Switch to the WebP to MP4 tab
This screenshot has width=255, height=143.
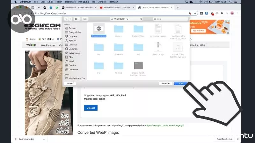coord(197,45)
